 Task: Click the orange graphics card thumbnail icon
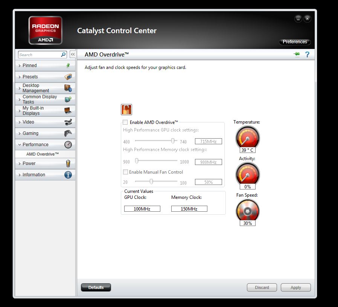pos(126,110)
